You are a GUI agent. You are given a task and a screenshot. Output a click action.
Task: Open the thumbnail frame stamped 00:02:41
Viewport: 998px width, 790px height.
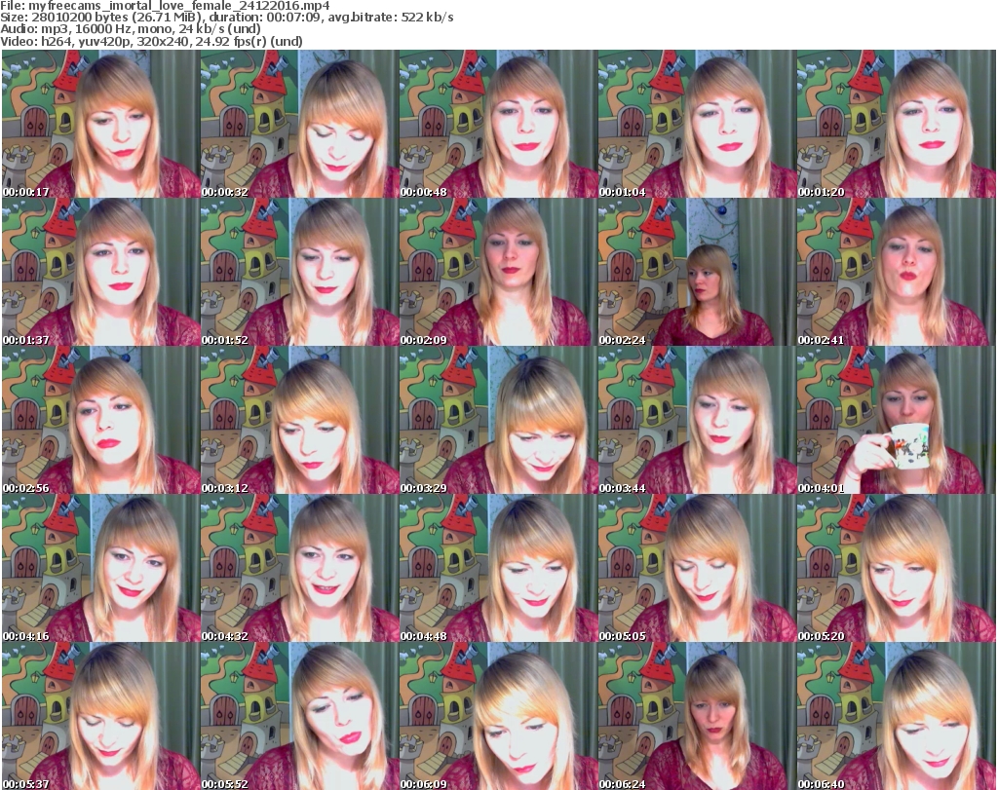tap(897, 272)
